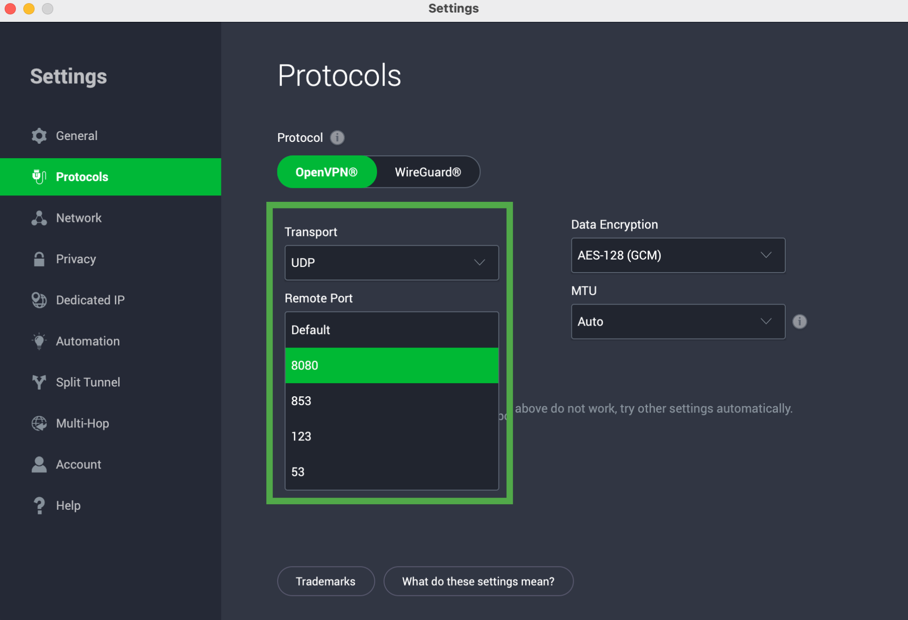Close the Settings window
This screenshot has height=620, width=908.
tap(10, 9)
